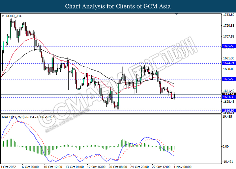236x169 pixels.
Task: Click the 27 Oct 12:00 time label
Action: [x=161, y=167]
